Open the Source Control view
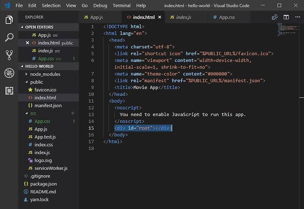This screenshot has width=304, height=209. coord(9,55)
